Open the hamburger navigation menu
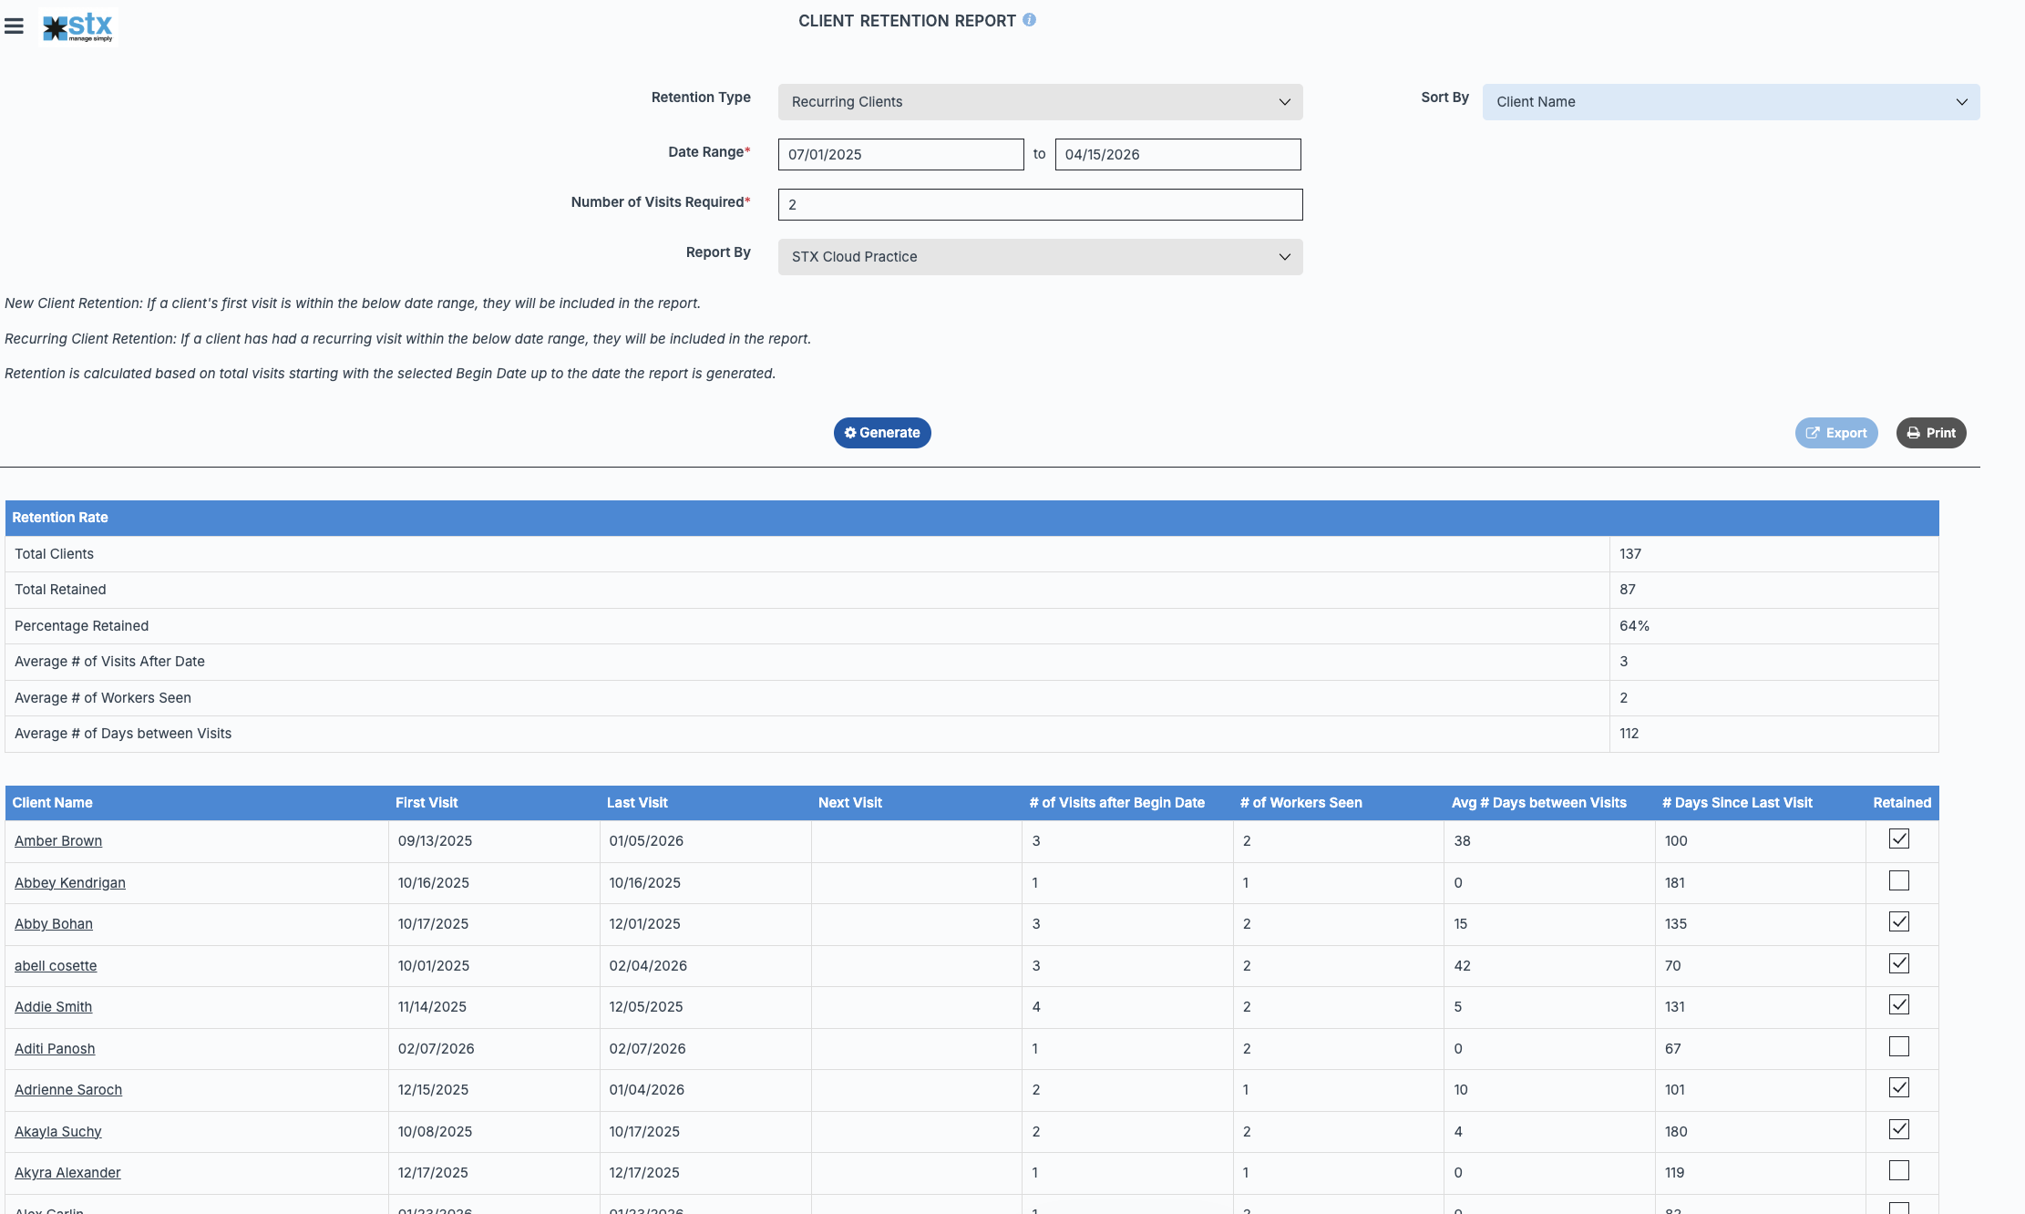 pos(14,26)
